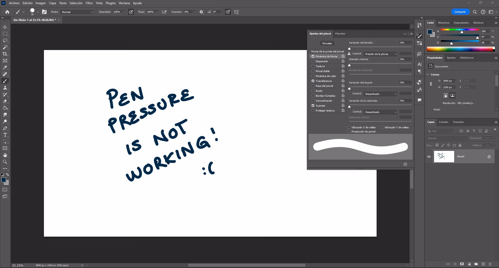Enable the Textura brush option

[x=313, y=66]
